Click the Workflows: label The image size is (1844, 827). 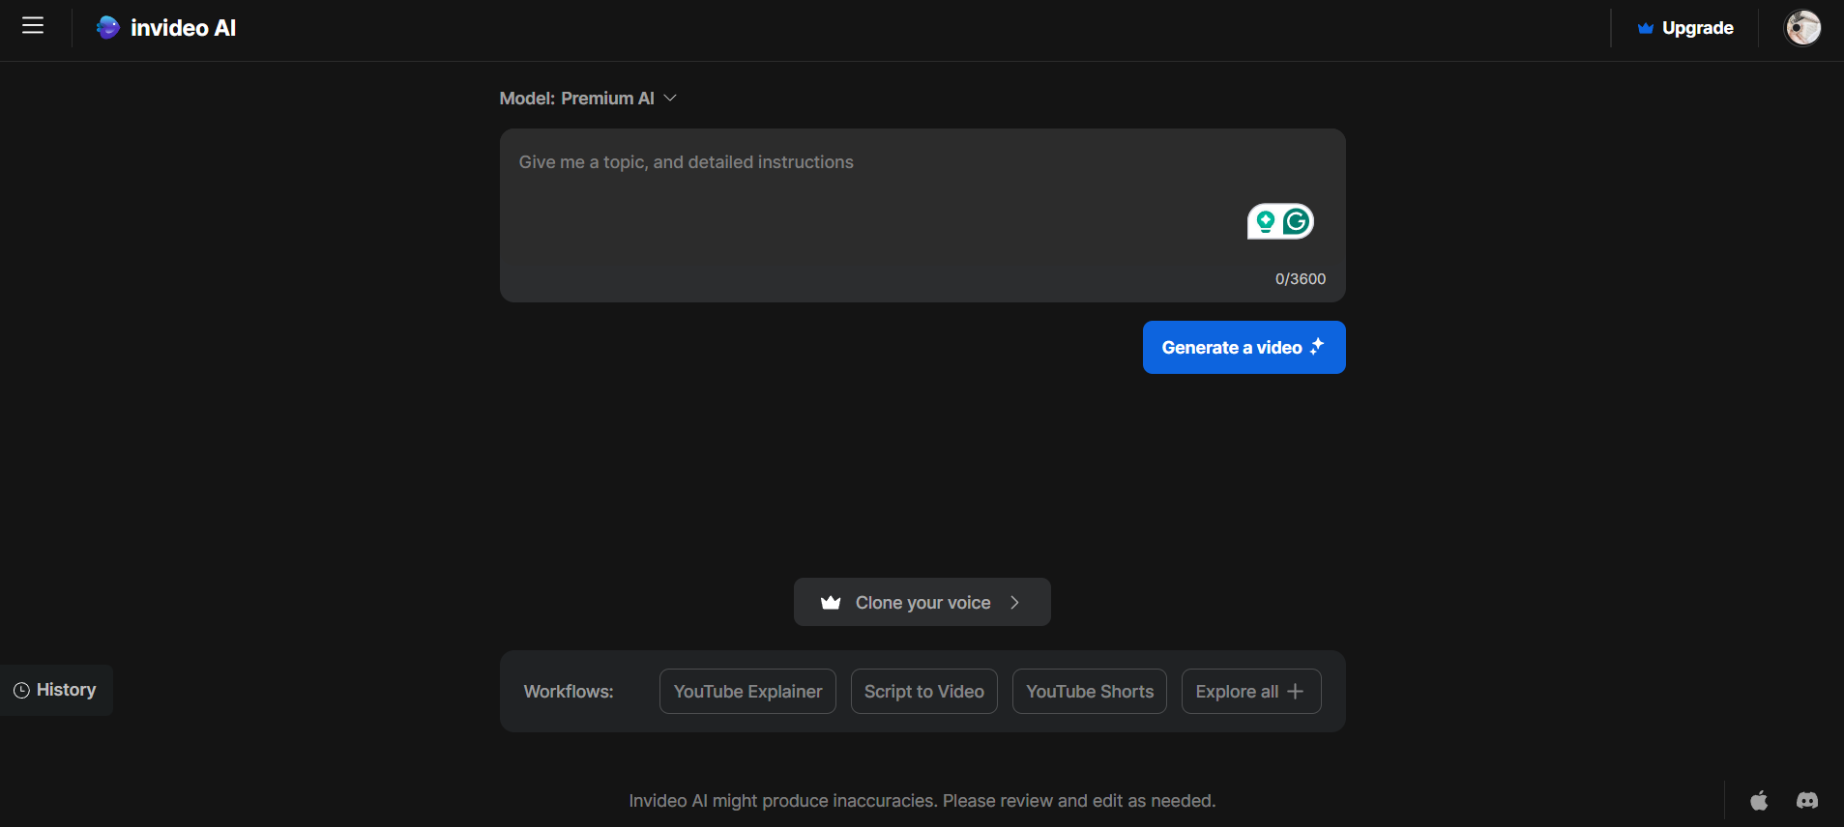569,692
